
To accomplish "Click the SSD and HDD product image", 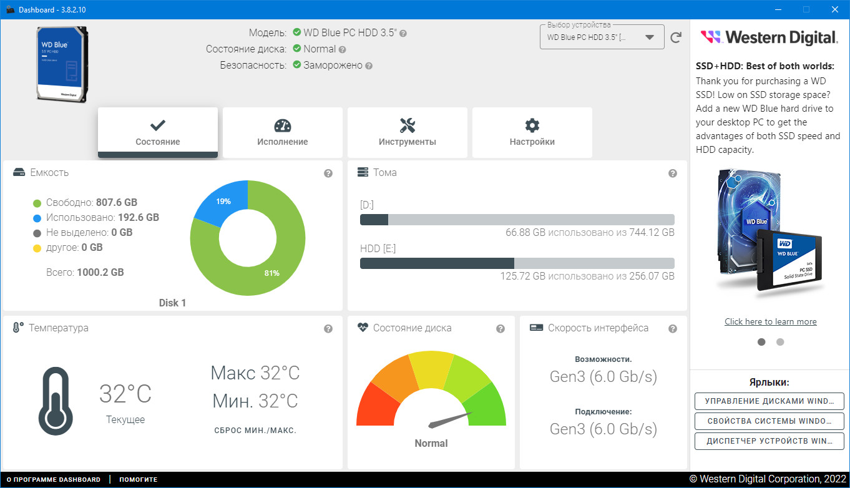I will click(771, 231).
